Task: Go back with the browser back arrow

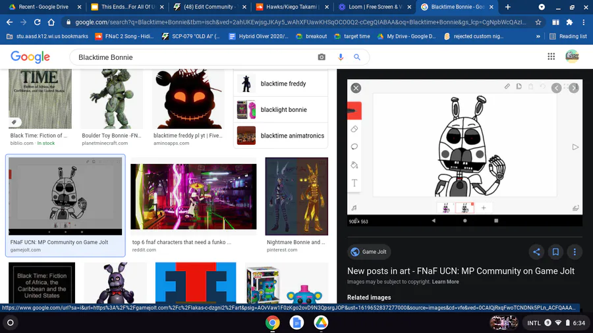Action: click(x=9, y=22)
